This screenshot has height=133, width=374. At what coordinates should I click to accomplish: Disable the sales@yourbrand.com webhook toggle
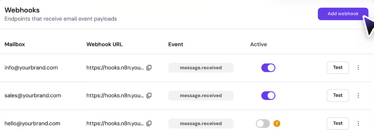point(268,96)
